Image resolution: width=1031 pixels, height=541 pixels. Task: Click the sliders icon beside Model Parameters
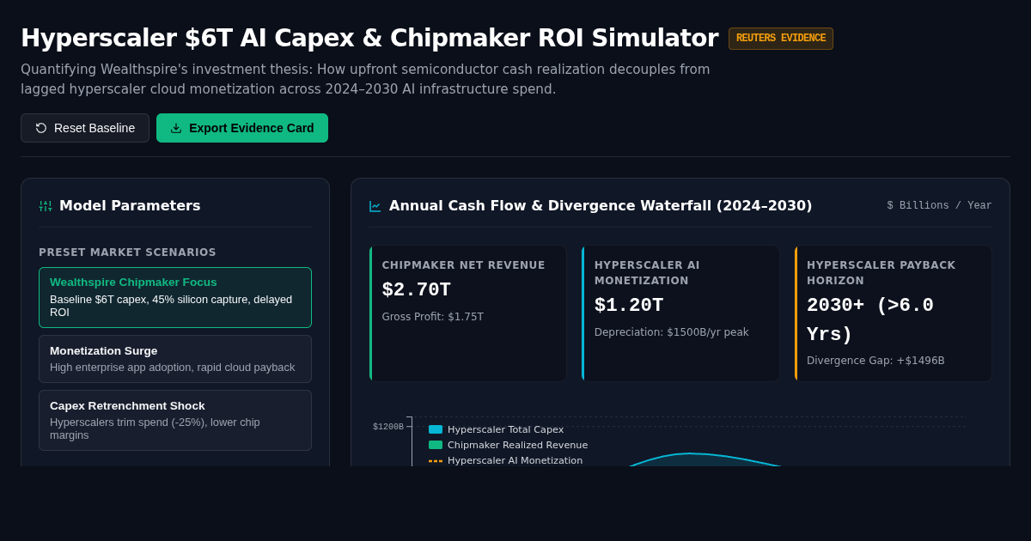[46, 206]
